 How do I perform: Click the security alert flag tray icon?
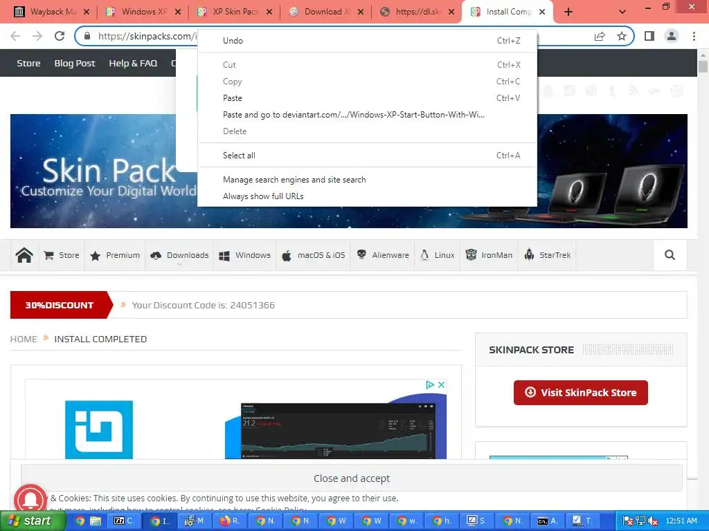[x=627, y=521]
